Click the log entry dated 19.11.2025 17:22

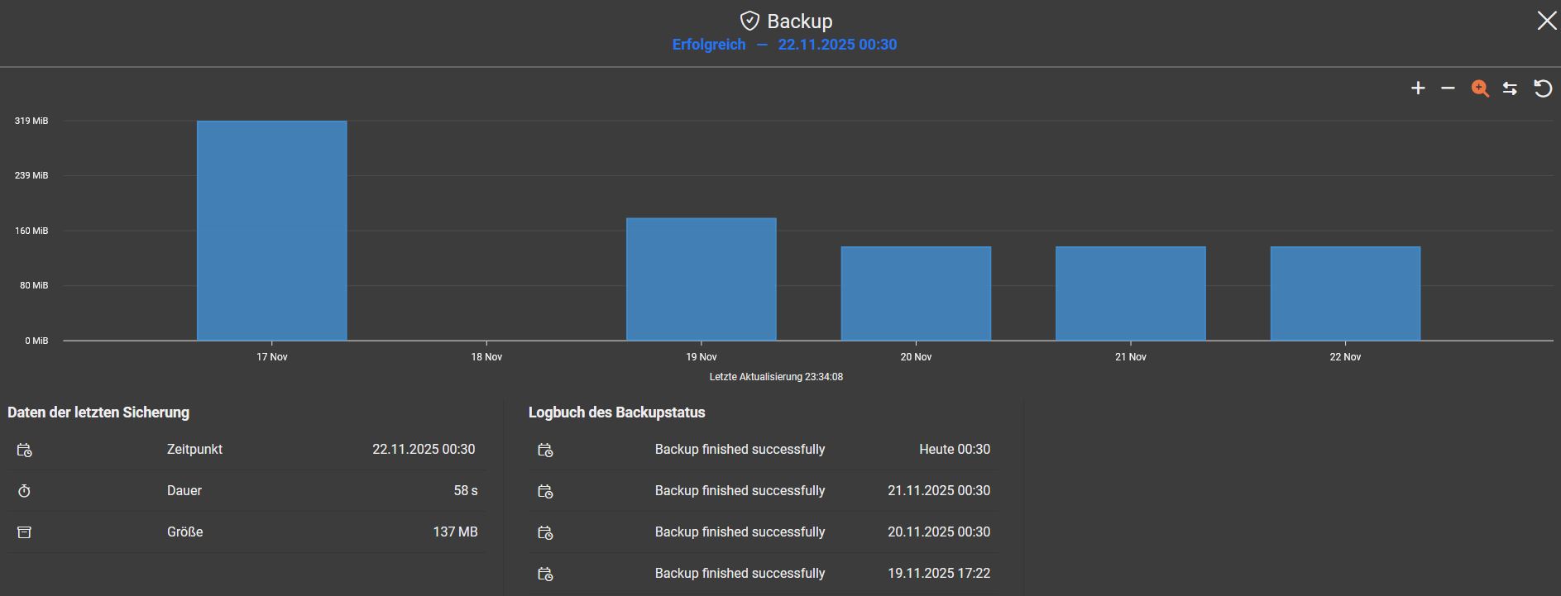[x=740, y=574]
